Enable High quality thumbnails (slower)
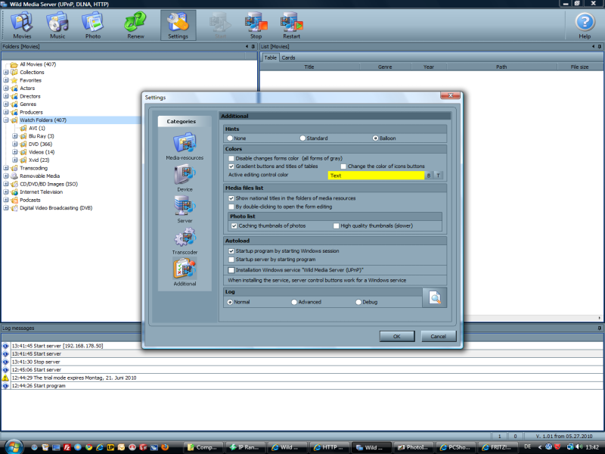The image size is (605, 454). tap(336, 225)
